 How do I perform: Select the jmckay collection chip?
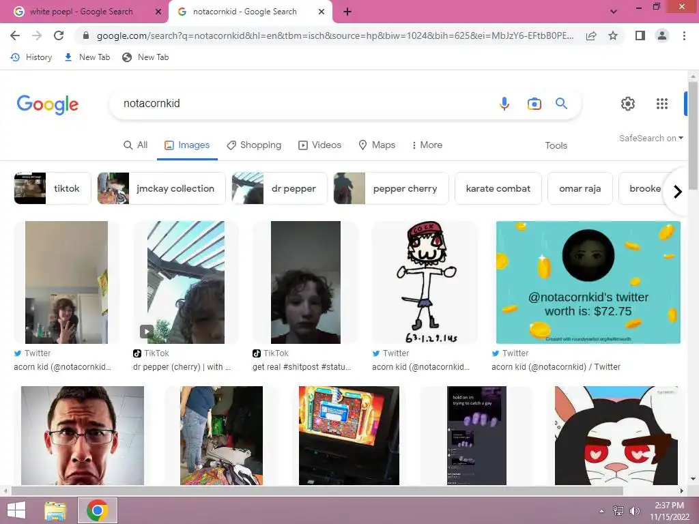161,188
